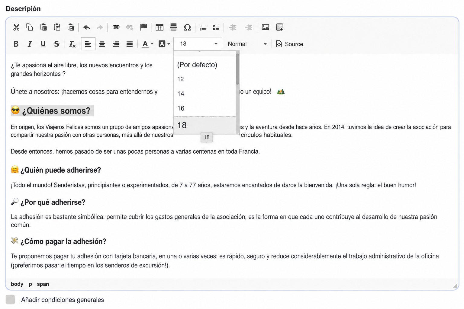Select p in the elements path
Image resolution: width=464 pixels, height=309 pixels.
click(30, 284)
